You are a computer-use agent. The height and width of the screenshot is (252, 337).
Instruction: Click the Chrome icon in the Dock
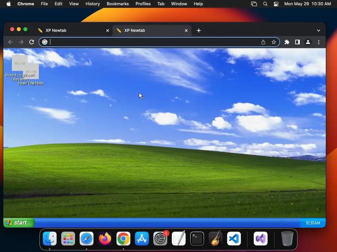point(123,239)
